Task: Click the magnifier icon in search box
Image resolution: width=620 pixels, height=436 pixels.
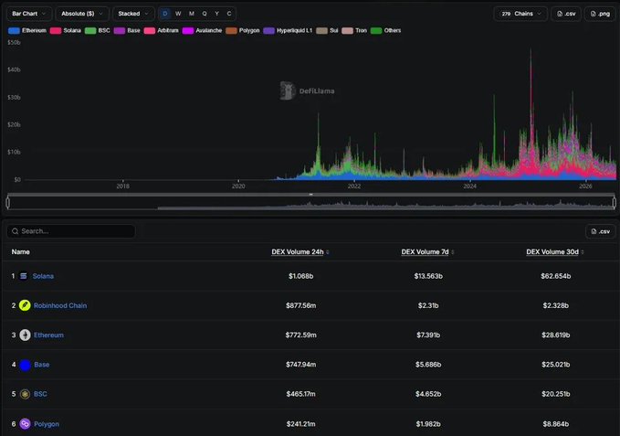Action: pos(15,231)
